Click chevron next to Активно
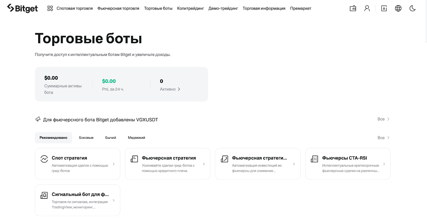This screenshot has height=220, width=427. [x=179, y=89]
